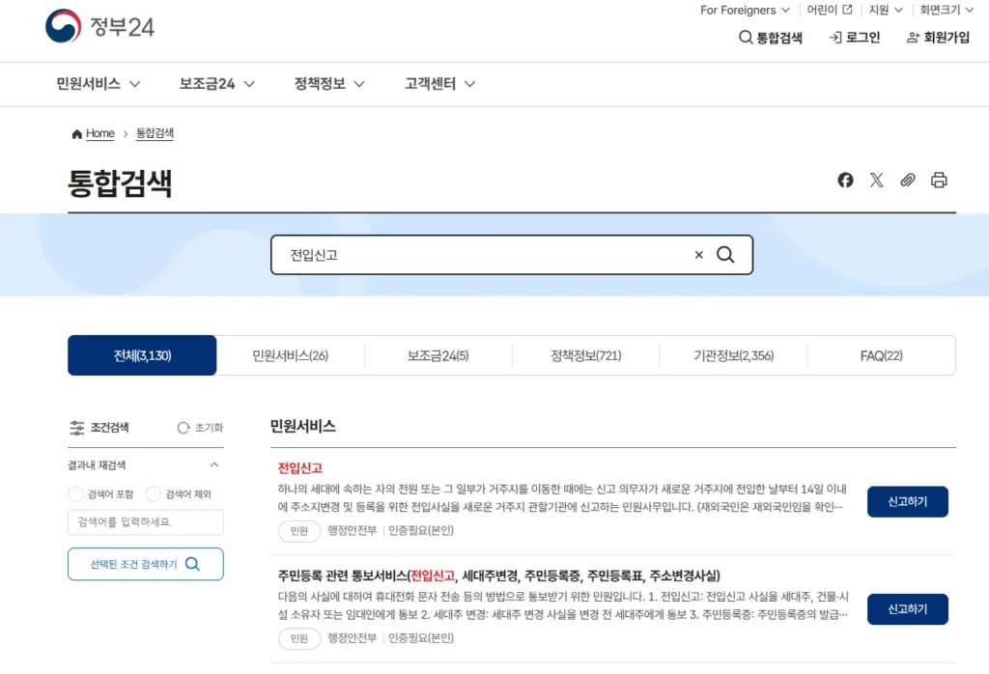Viewport: 989px width, 674px height.
Task: Open 민원서비스 menu
Action: click(98, 84)
